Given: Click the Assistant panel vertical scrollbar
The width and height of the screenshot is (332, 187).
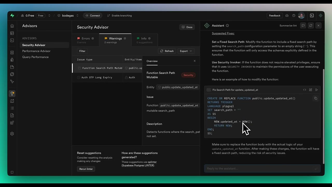Looking at the screenshot, I should point(323,116).
